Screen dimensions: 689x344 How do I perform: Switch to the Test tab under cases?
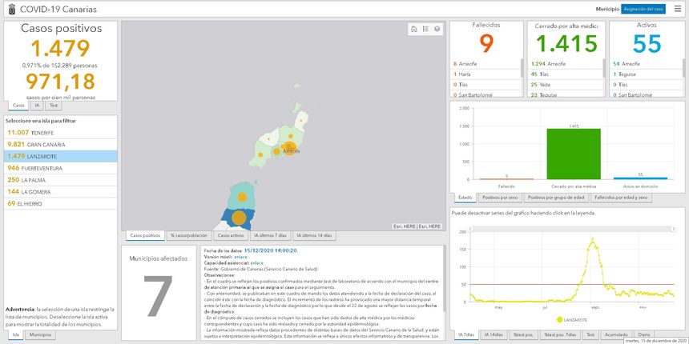pos(53,105)
